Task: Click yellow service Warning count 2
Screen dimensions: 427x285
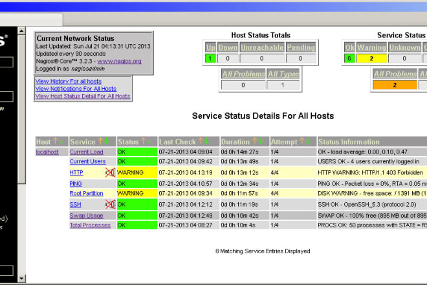Action: pyautogui.click(x=372, y=58)
